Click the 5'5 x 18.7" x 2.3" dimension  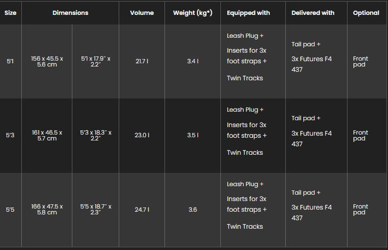96,210
